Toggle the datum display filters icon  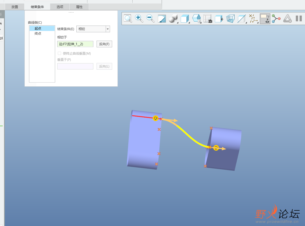coord(253,19)
